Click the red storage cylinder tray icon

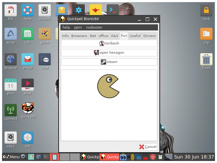pyautogui.click(x=145, y=157)
